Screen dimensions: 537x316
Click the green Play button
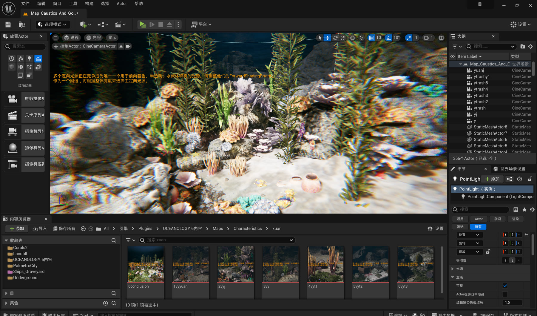(x=142, y=24)
